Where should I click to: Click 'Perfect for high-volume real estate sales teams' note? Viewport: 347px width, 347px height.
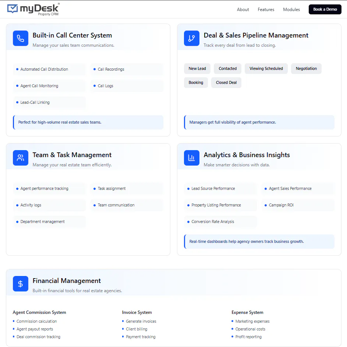tap(88, 123)
